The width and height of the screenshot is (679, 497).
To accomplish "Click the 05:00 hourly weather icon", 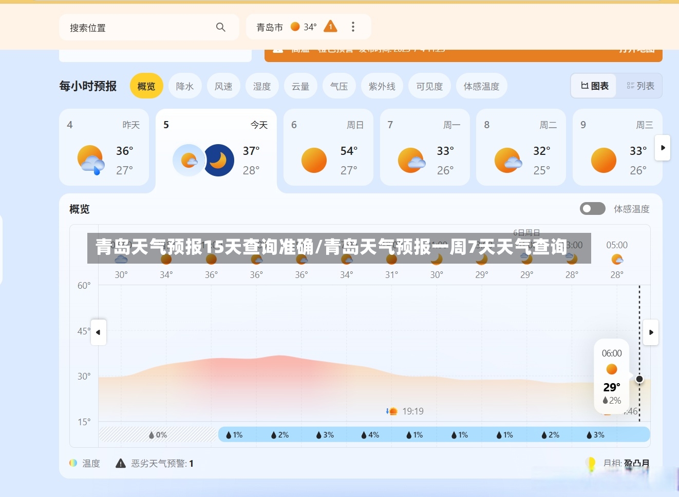I will point(617,260).
